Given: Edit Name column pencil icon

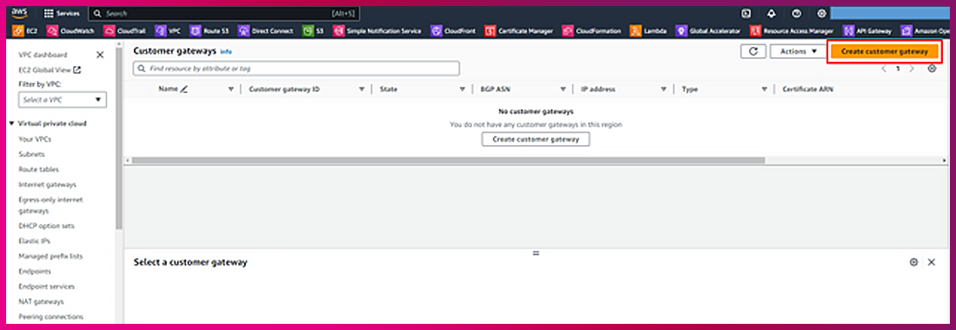Looking at the screenshot, I should tap(184, 89).
